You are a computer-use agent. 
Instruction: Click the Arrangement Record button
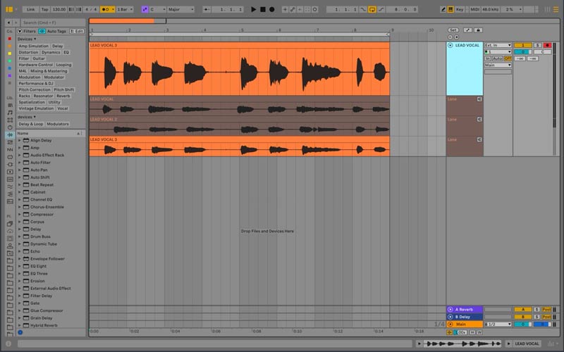click(272, 9)
